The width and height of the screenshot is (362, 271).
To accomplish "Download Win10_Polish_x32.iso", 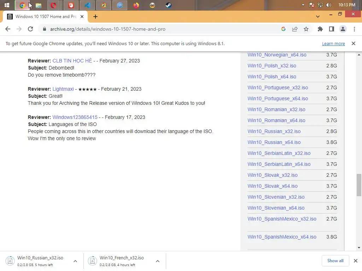I will click(272, 66).
